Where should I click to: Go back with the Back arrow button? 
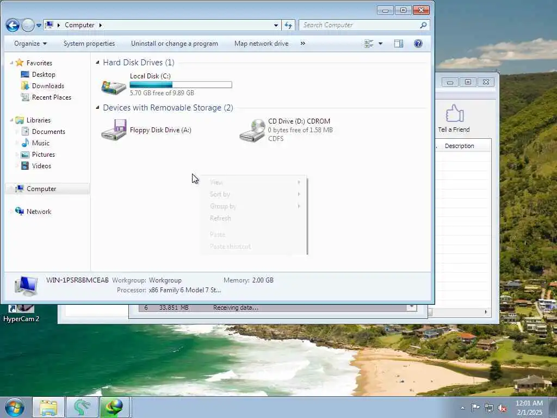(x=13, y=25)
